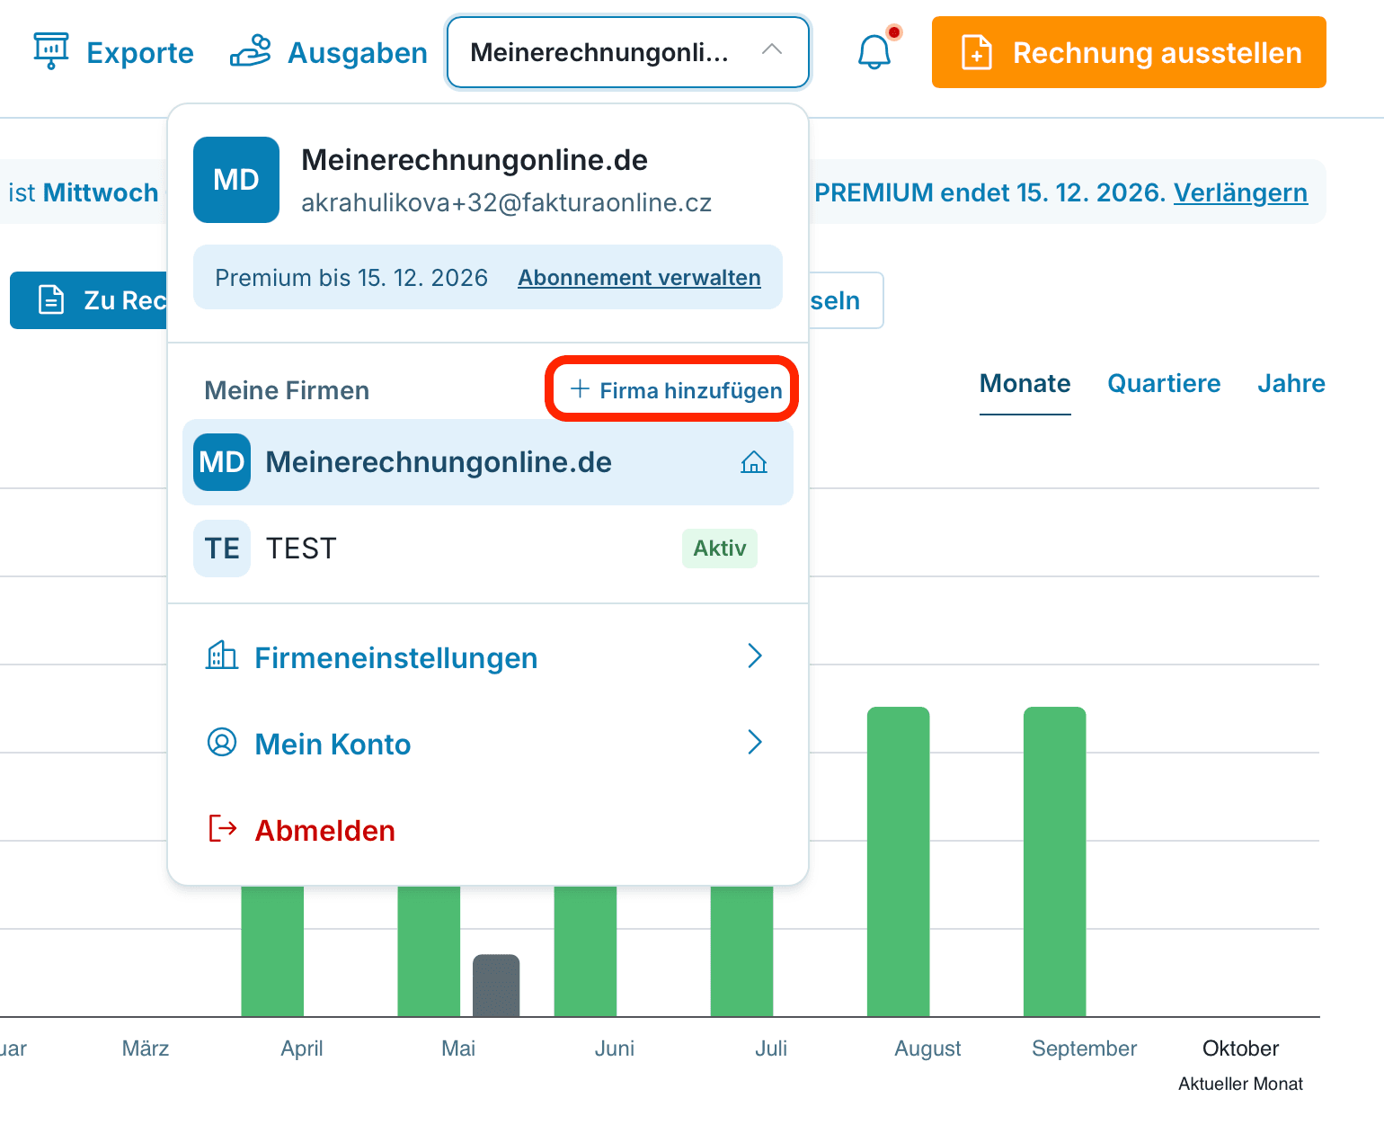Click the home icon beside Meinerechnungonline.de
Screen dimensions: 1384x1124
click(x=754, y=462)
